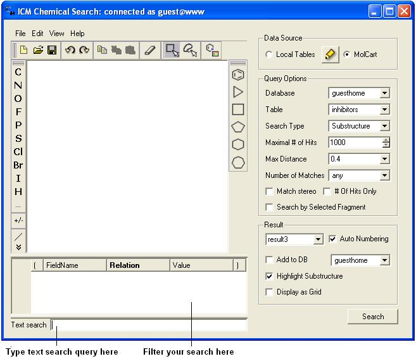The width and height of the screenshot is (416, 361).
Task: Click the Value column header
Action: (x=201, y=265)
